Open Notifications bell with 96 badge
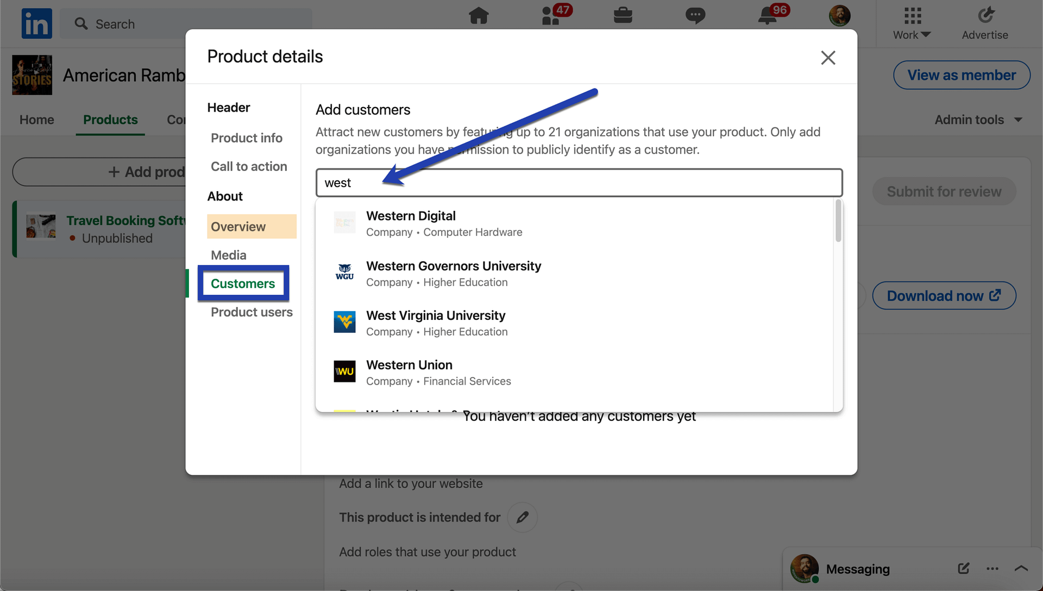The height and width of the screenshot is (591, 1043). [x=773, y=15]
